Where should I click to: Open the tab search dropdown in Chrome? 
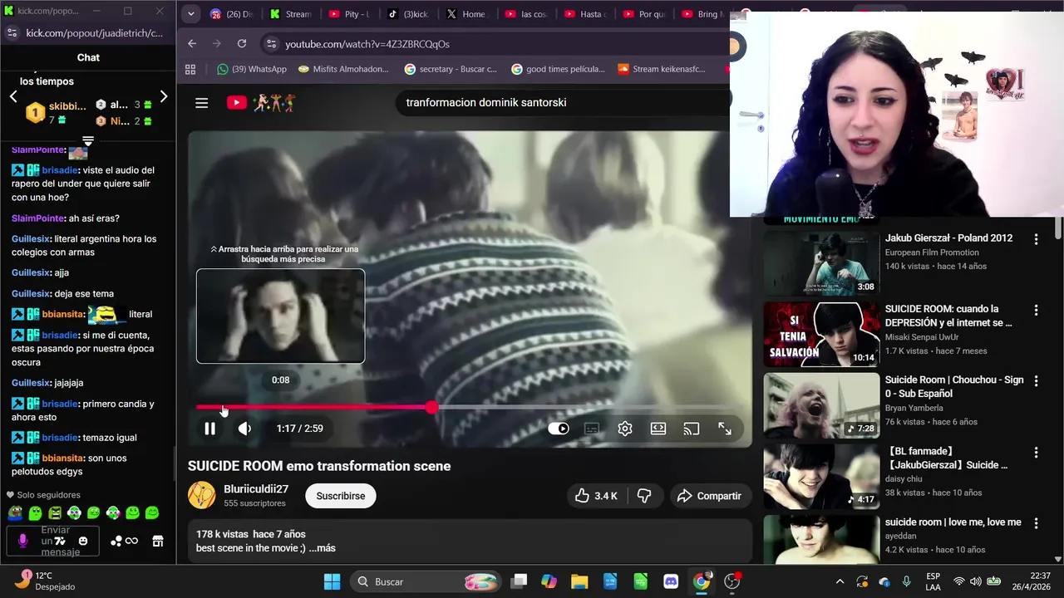coord(191,14)
